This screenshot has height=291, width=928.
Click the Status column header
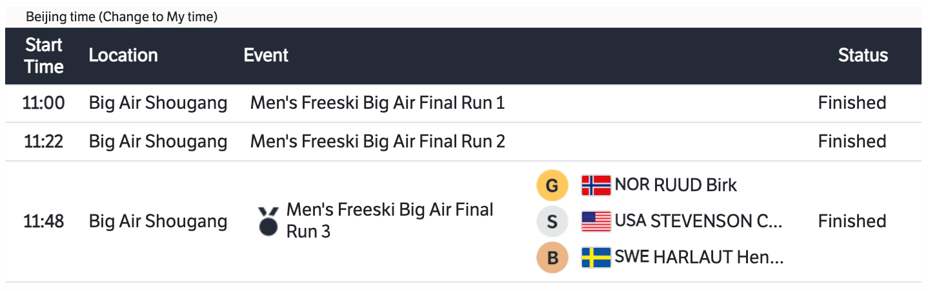863,56
